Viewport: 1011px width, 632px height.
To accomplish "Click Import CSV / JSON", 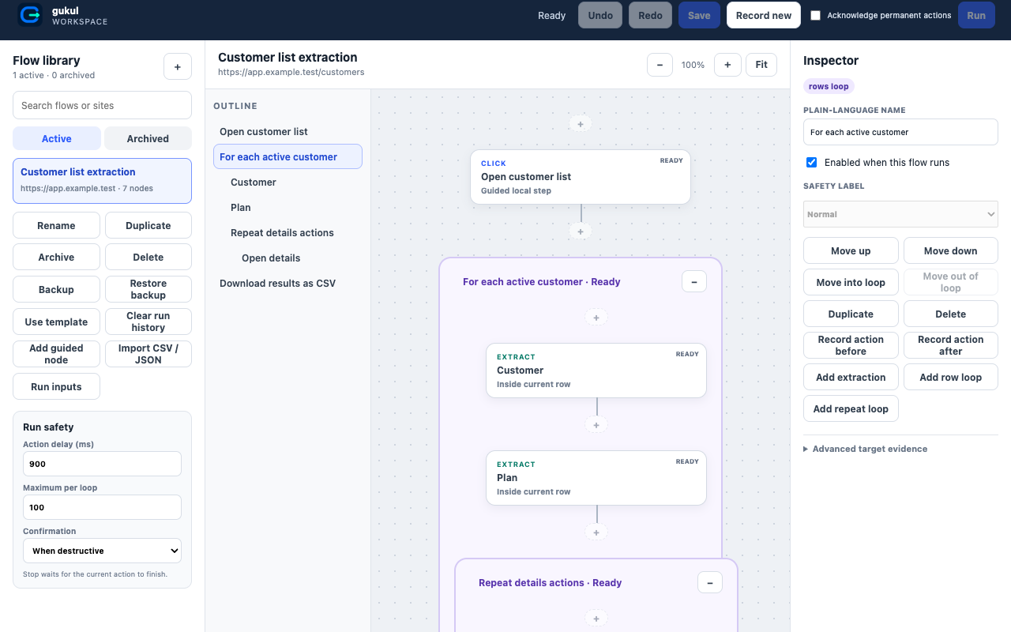I will click(x=148, y=354).
